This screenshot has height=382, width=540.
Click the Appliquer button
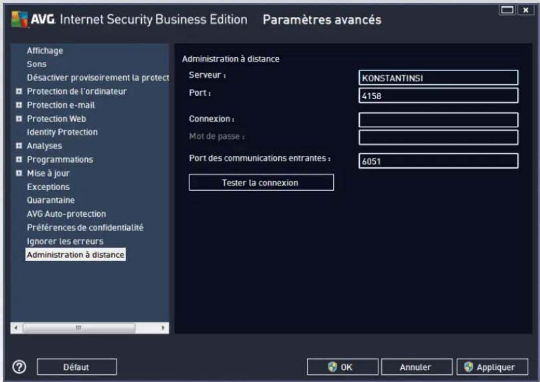pyautogui.click(x=492, y=367)
